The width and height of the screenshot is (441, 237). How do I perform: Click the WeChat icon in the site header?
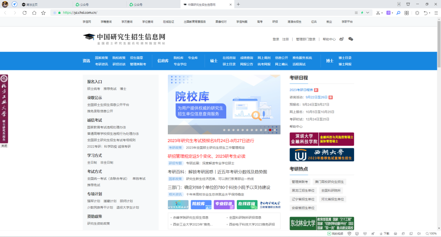(x=350, y=39)
